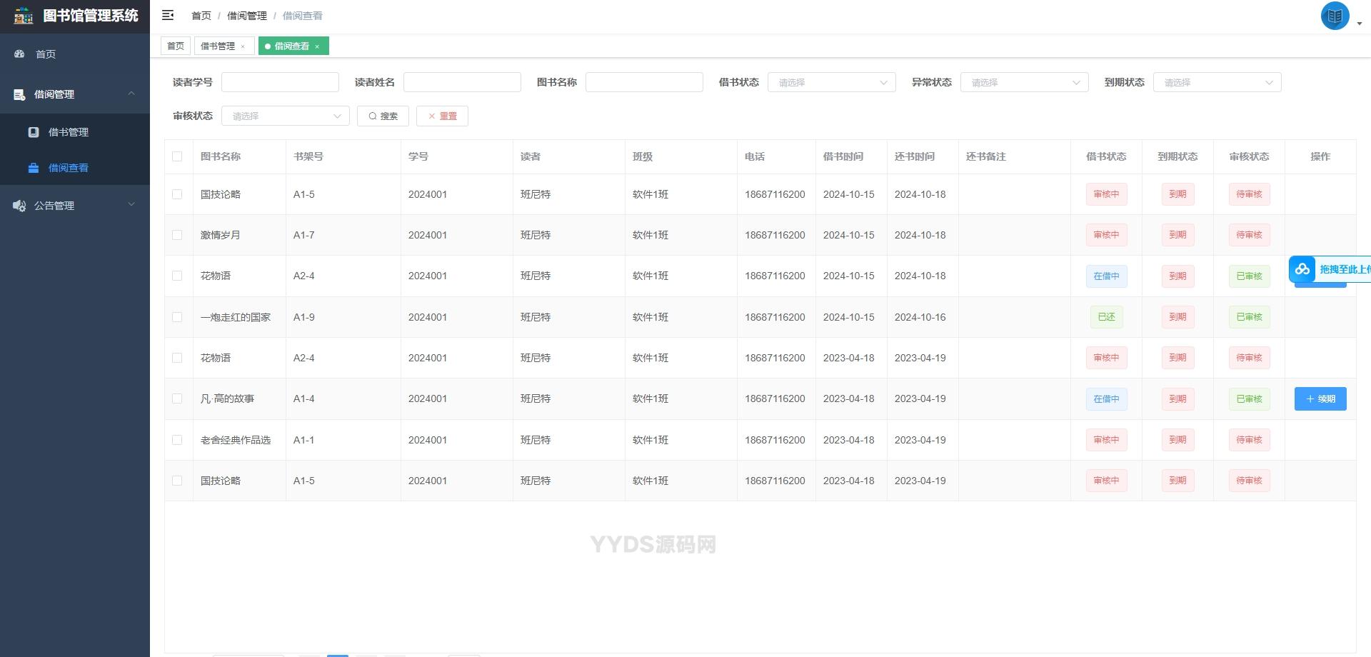Open the 借书状态 filter dropdown
Image resolution: width=1371 pixels, height=657 pixels.
831,83
